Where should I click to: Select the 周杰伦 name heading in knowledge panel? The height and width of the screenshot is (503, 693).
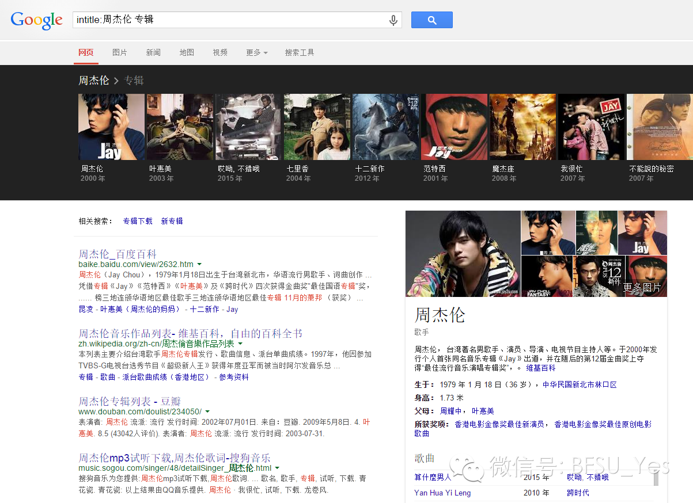pos(440,315)
